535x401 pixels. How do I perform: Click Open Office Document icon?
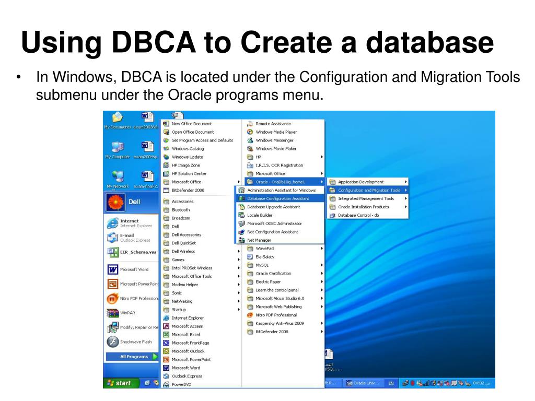tap(166, 132)
